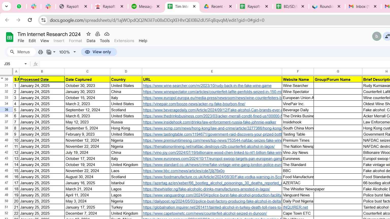Screen dimensions: 390x219
Task: Open the Edit menu
Action: pos(32,41)
